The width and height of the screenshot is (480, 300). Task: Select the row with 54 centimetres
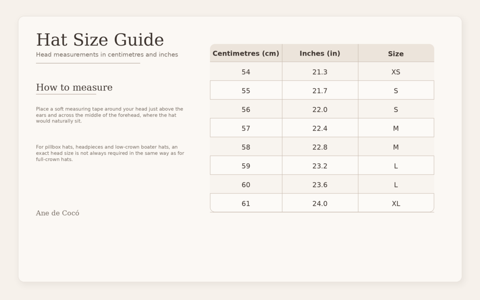tap(246, 72)
